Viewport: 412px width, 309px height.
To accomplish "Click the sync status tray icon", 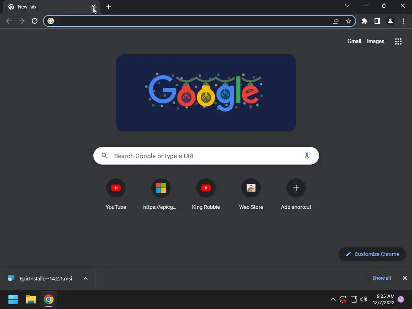I will click(x=343, y=299).
